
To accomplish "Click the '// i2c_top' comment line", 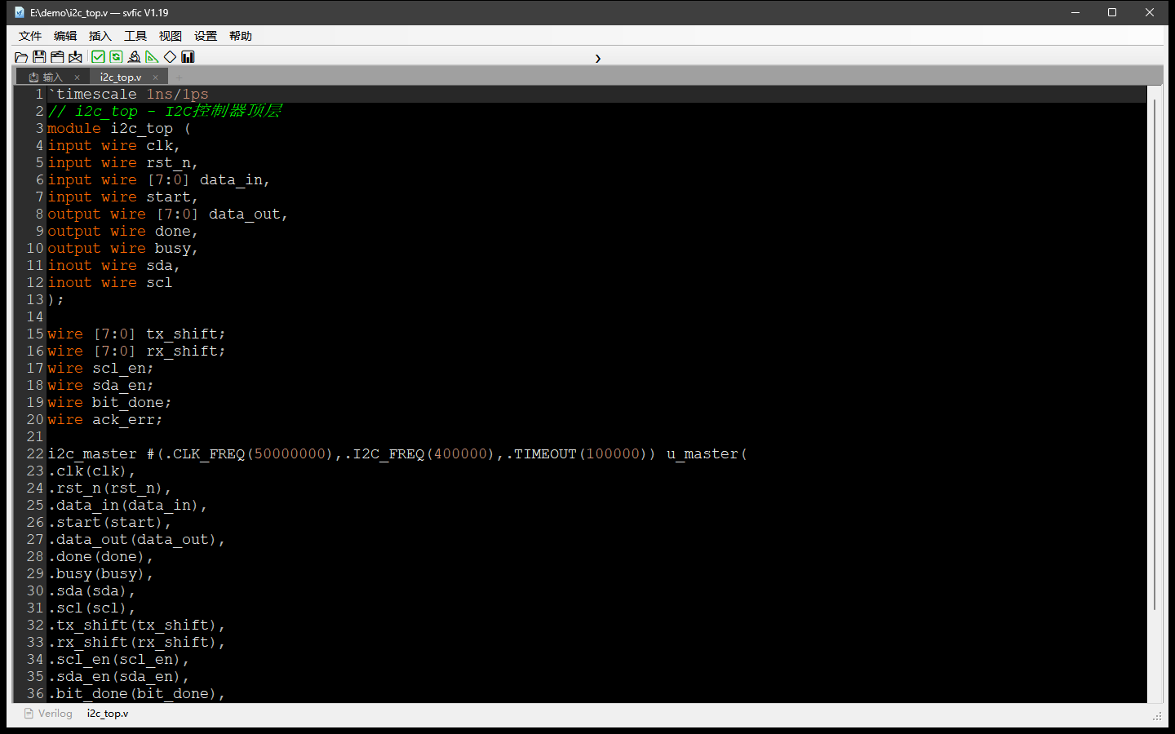I will click(x=164, y=112).
